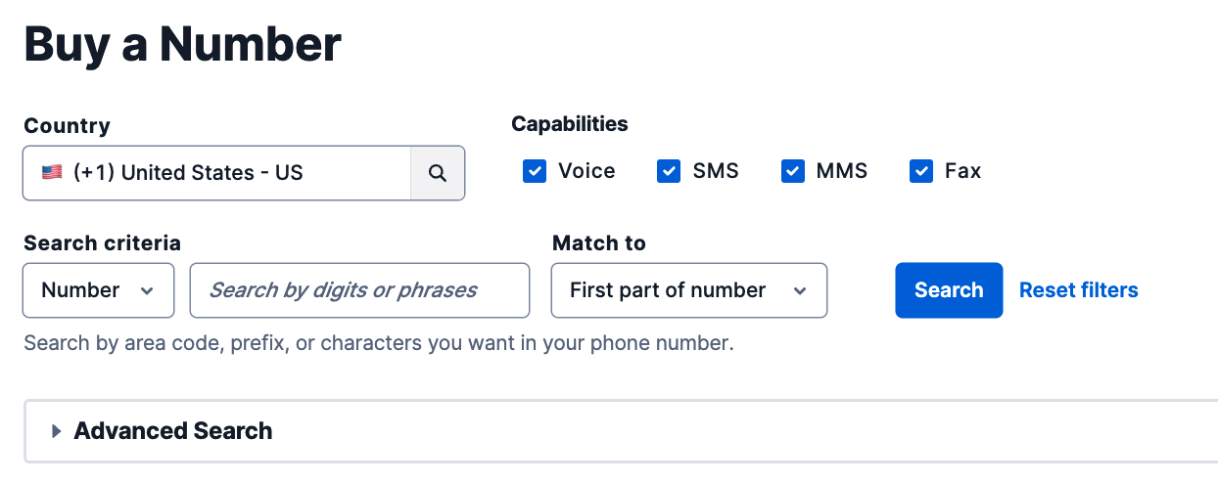Disable the MMS capability checkbox

(x=792, y=172)
